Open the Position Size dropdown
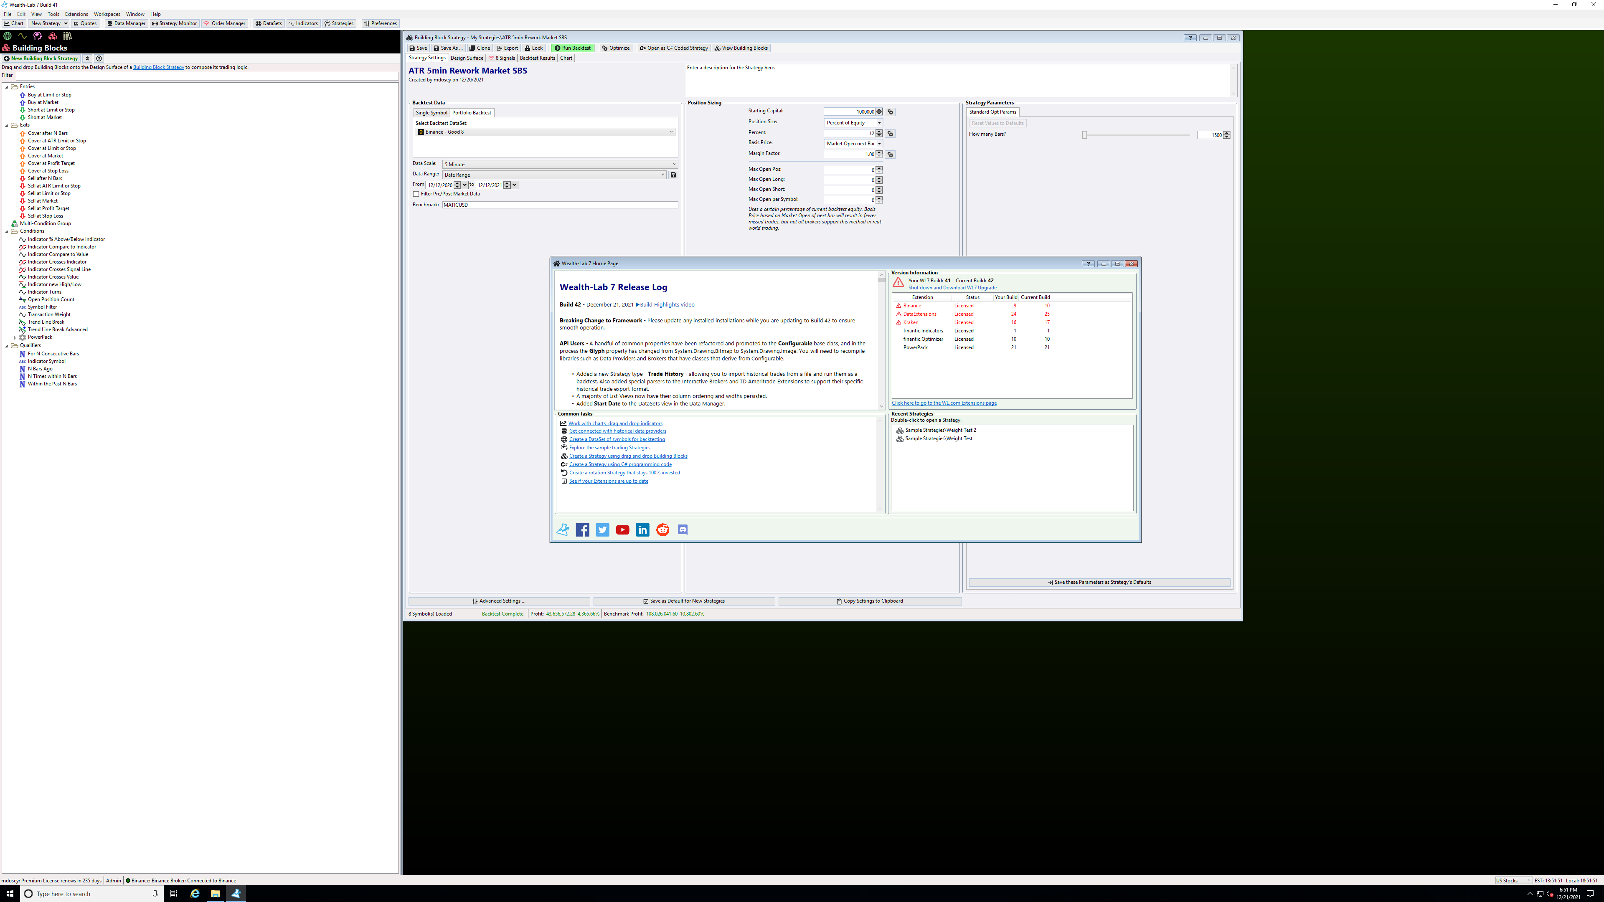1604x902 pixels. point(853,123)
